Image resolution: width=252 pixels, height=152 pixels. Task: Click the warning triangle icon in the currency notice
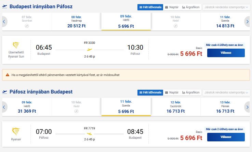coord(7,75)
